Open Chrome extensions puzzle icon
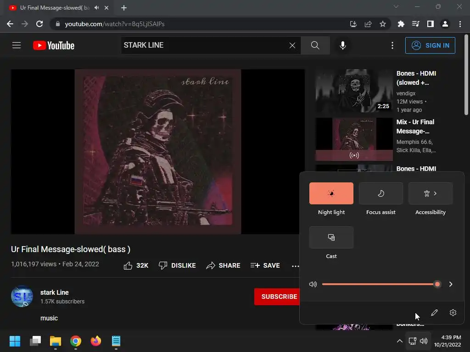 pos(401,24)
